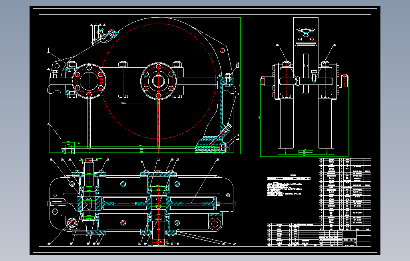Screen dimensions: 410x261
Task: Select the large red gear pitch circle
Action: pos(159,81)
